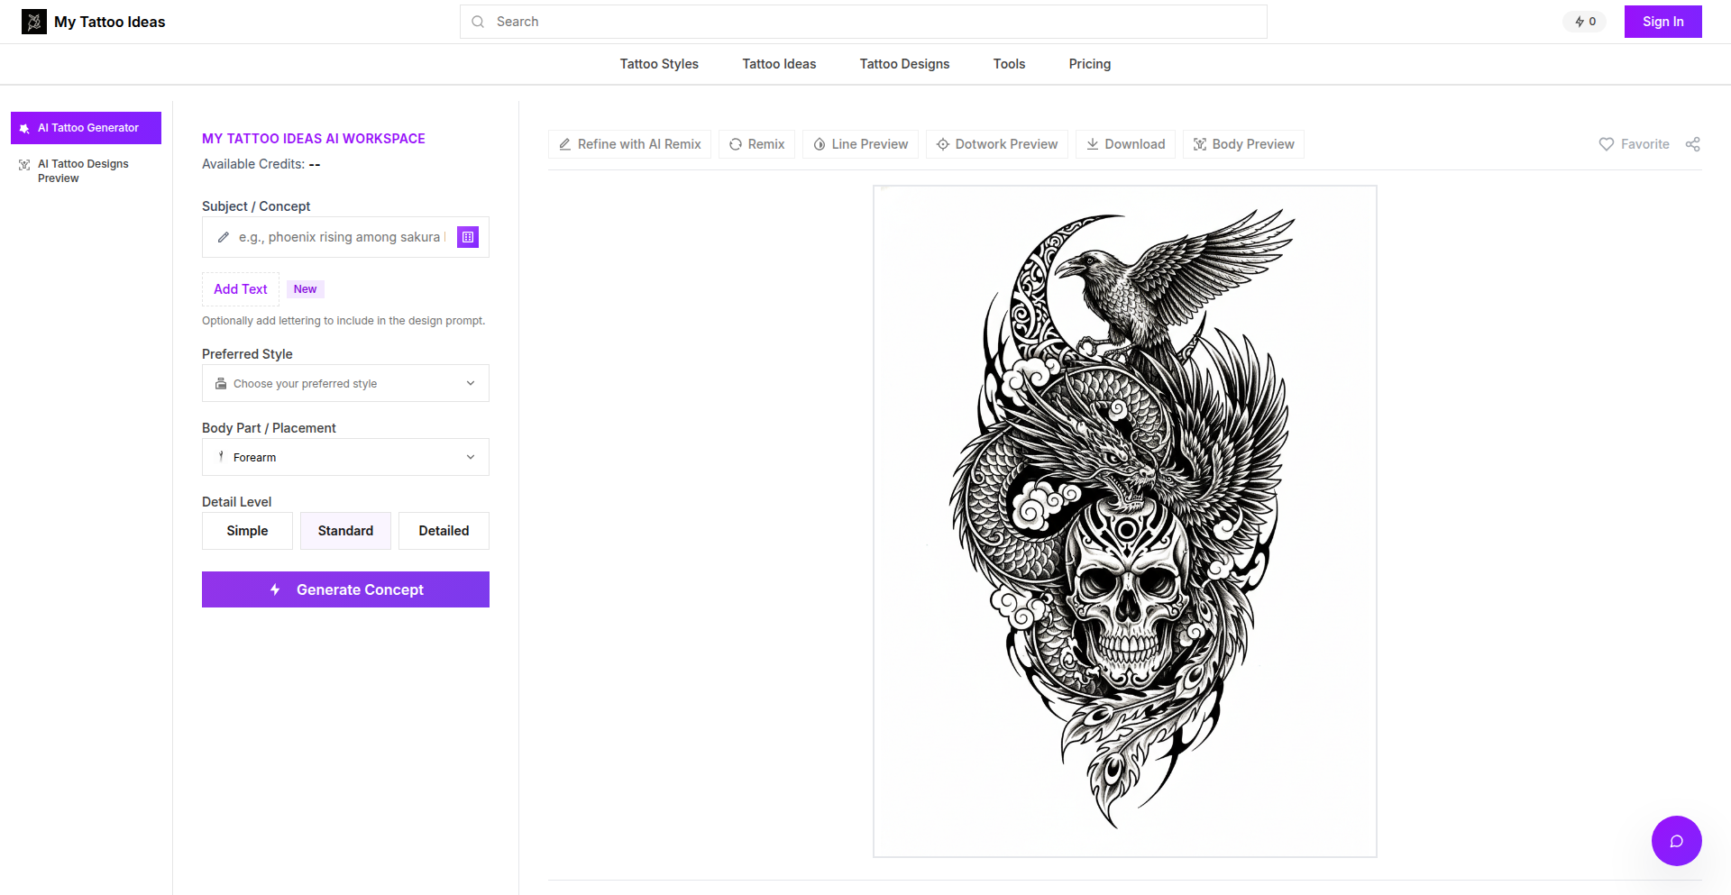Open AI Tattoo Generator in sidebar
The width and height of the screenshot is (1731, 895).
tap(86, 128)
